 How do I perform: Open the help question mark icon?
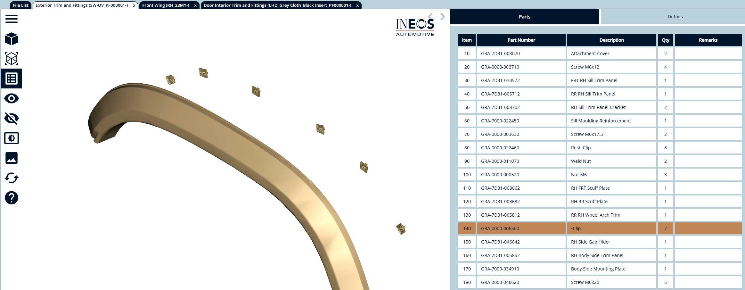[12, 198]
